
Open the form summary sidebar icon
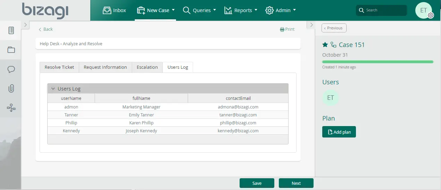tap(11, 30)
